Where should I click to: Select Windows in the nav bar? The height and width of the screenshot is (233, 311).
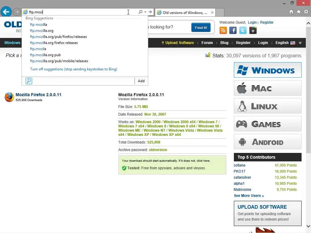(x=12, y=43)
